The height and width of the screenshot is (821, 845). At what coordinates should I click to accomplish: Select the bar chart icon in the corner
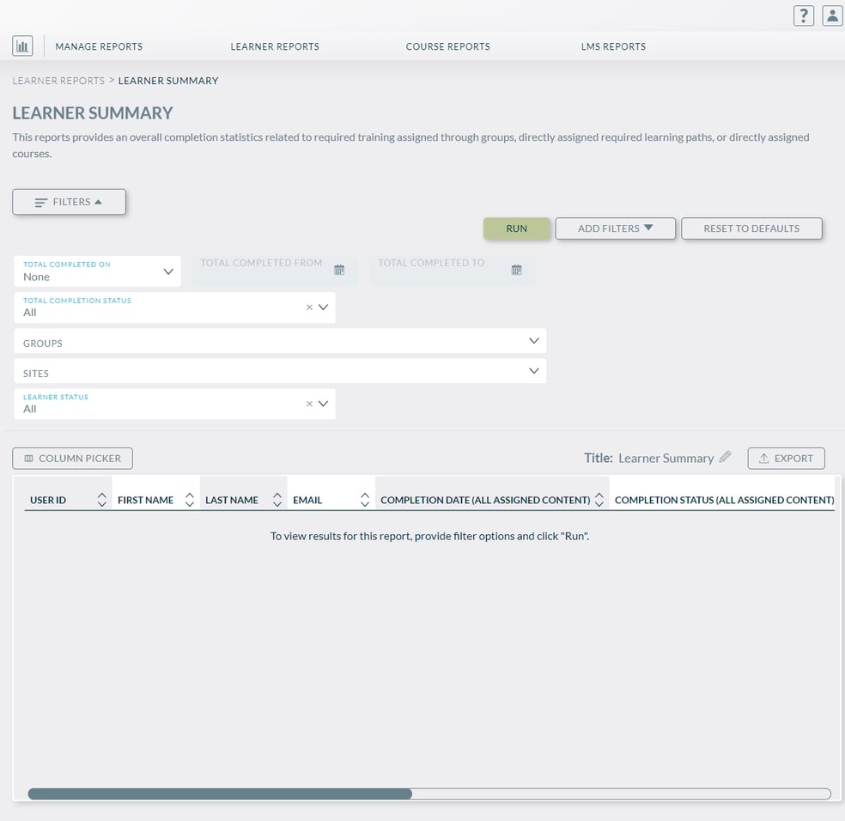(x=22, y=45)
